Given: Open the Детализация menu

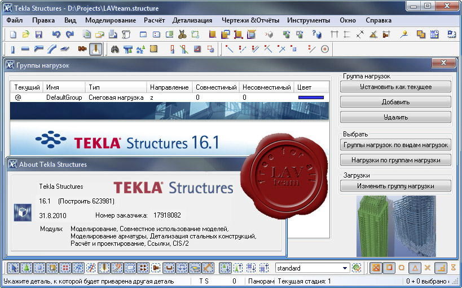Looking at the screenshot, I should click(192, 20).
